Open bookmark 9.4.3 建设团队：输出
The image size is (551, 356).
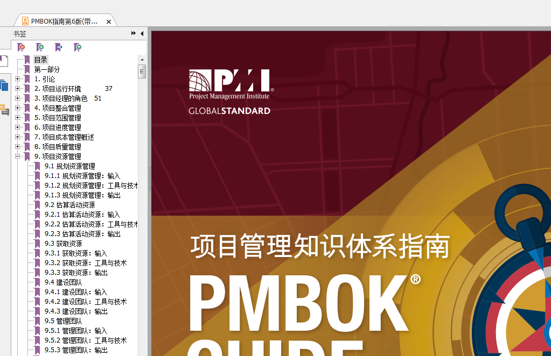(76, 311)
